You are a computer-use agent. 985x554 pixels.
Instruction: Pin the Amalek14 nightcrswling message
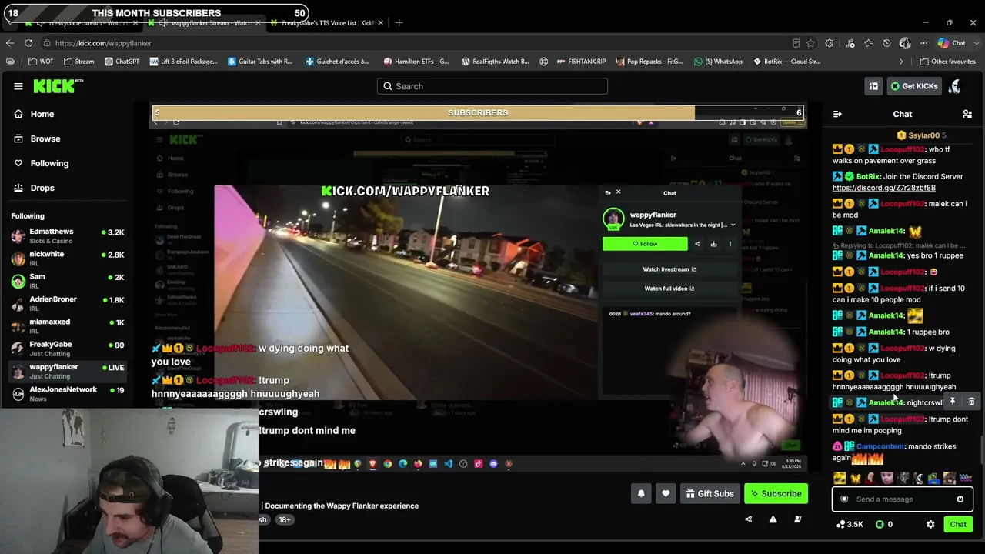(953, 402)
